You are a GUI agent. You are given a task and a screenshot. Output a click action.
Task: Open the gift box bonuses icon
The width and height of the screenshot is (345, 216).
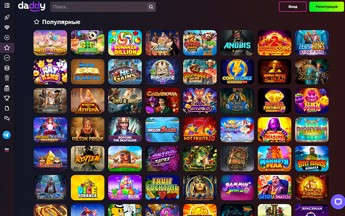(x=7, y=88)
